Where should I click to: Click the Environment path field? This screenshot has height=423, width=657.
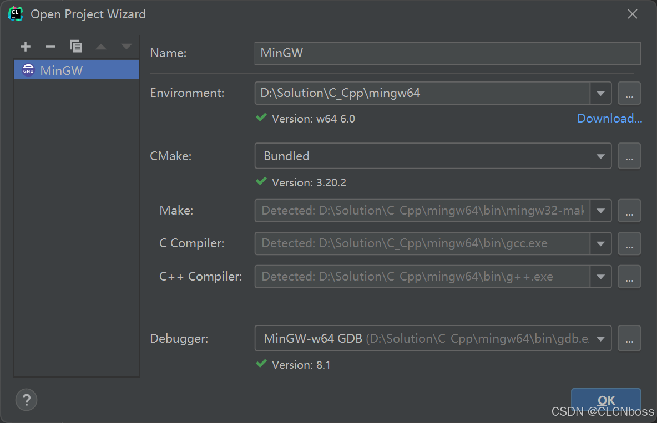click(x=422, y=93)
